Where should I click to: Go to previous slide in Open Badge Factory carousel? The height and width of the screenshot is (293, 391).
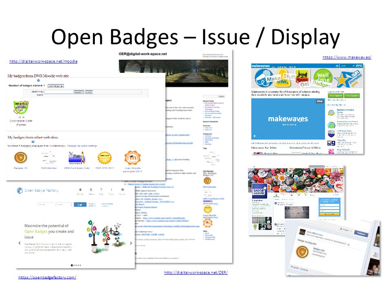click(20, 243)
